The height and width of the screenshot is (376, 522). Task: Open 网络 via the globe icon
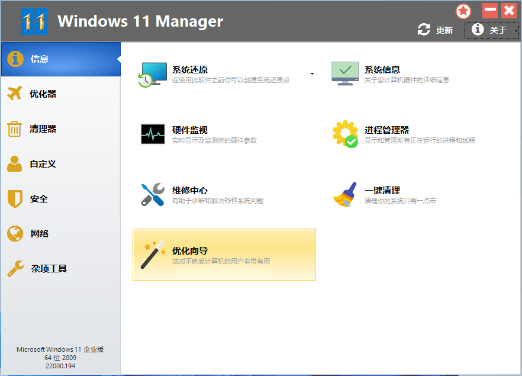tap(16, 233)
